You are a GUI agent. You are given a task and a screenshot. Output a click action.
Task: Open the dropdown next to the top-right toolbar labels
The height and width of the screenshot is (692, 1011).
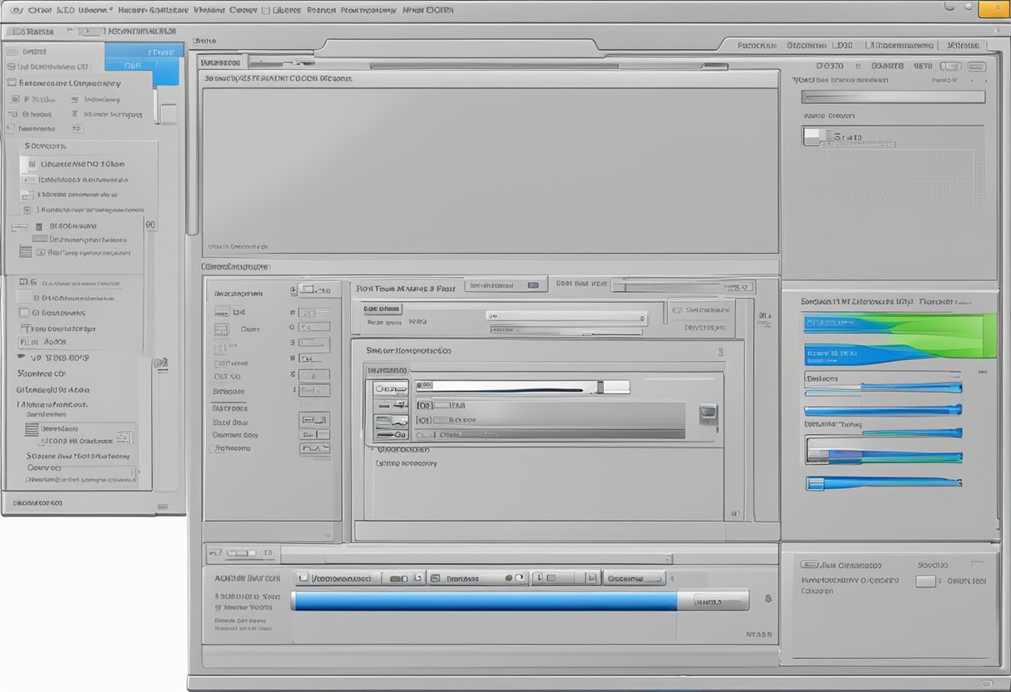[x=950, y=67]
